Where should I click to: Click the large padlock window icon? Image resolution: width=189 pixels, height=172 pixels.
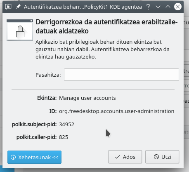(x=20, y=30)
